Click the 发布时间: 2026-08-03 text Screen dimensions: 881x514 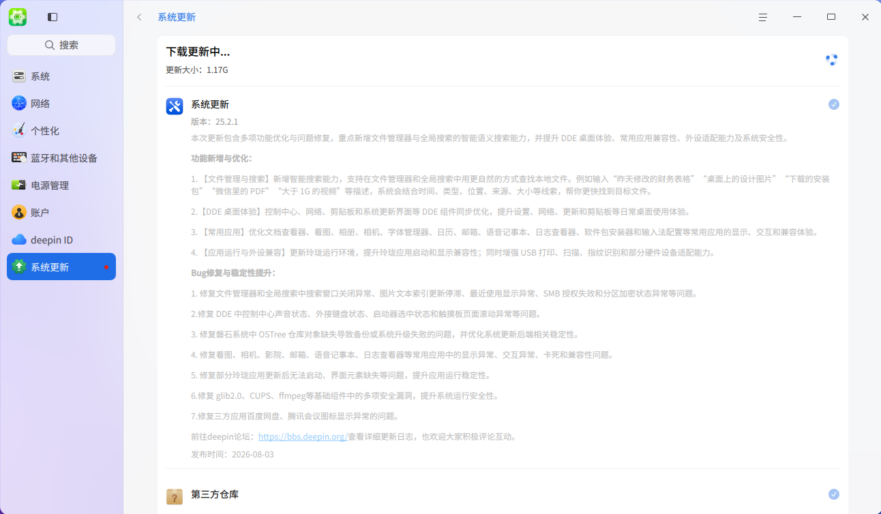[x=233, y=454]
